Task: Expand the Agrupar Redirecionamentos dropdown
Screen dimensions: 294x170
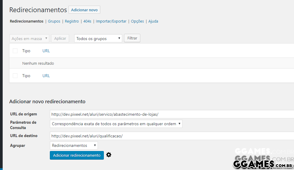Action: [74, 145]
